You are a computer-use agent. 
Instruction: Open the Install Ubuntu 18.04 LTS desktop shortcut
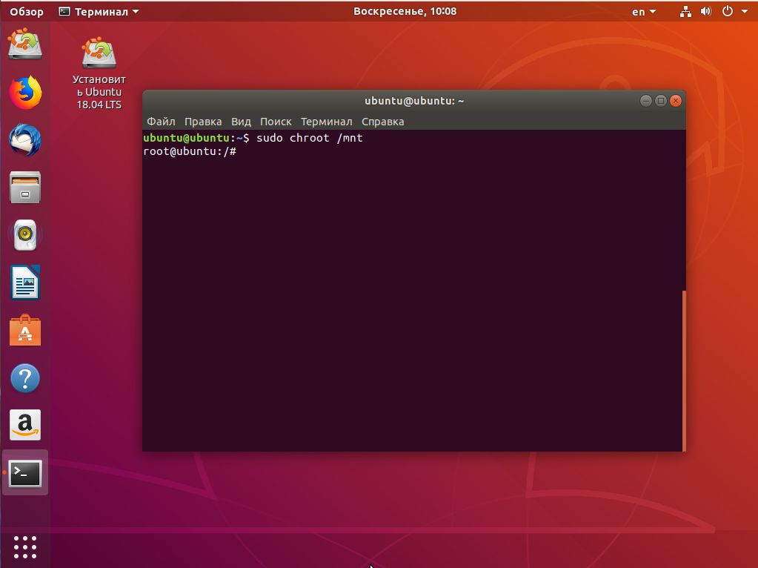click(x=99, y=74)
